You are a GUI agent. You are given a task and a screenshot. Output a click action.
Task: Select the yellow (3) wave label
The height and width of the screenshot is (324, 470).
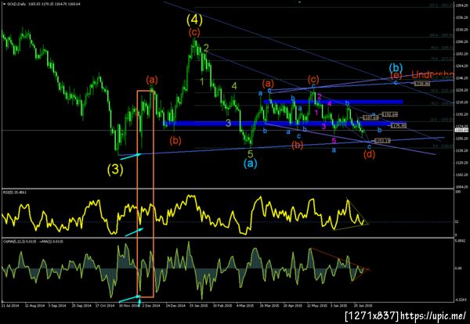pos(115,170)
